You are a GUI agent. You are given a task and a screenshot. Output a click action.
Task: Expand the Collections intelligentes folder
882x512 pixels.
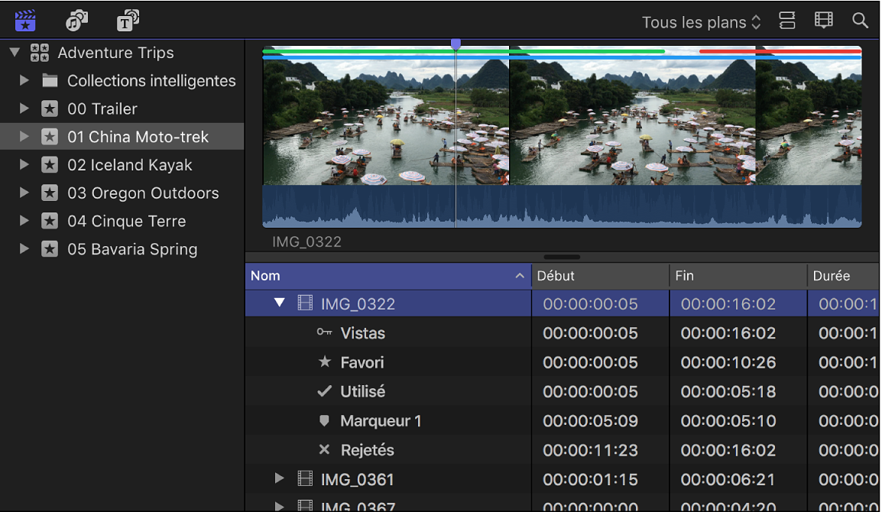pos(24,80)
